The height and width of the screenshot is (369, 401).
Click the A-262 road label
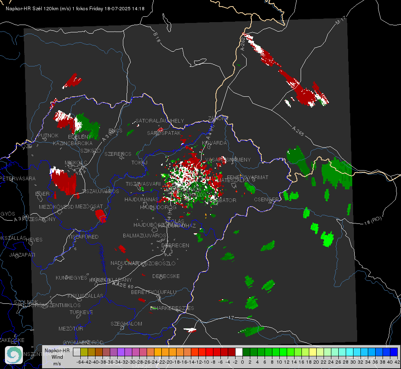(x=243, y=43)
